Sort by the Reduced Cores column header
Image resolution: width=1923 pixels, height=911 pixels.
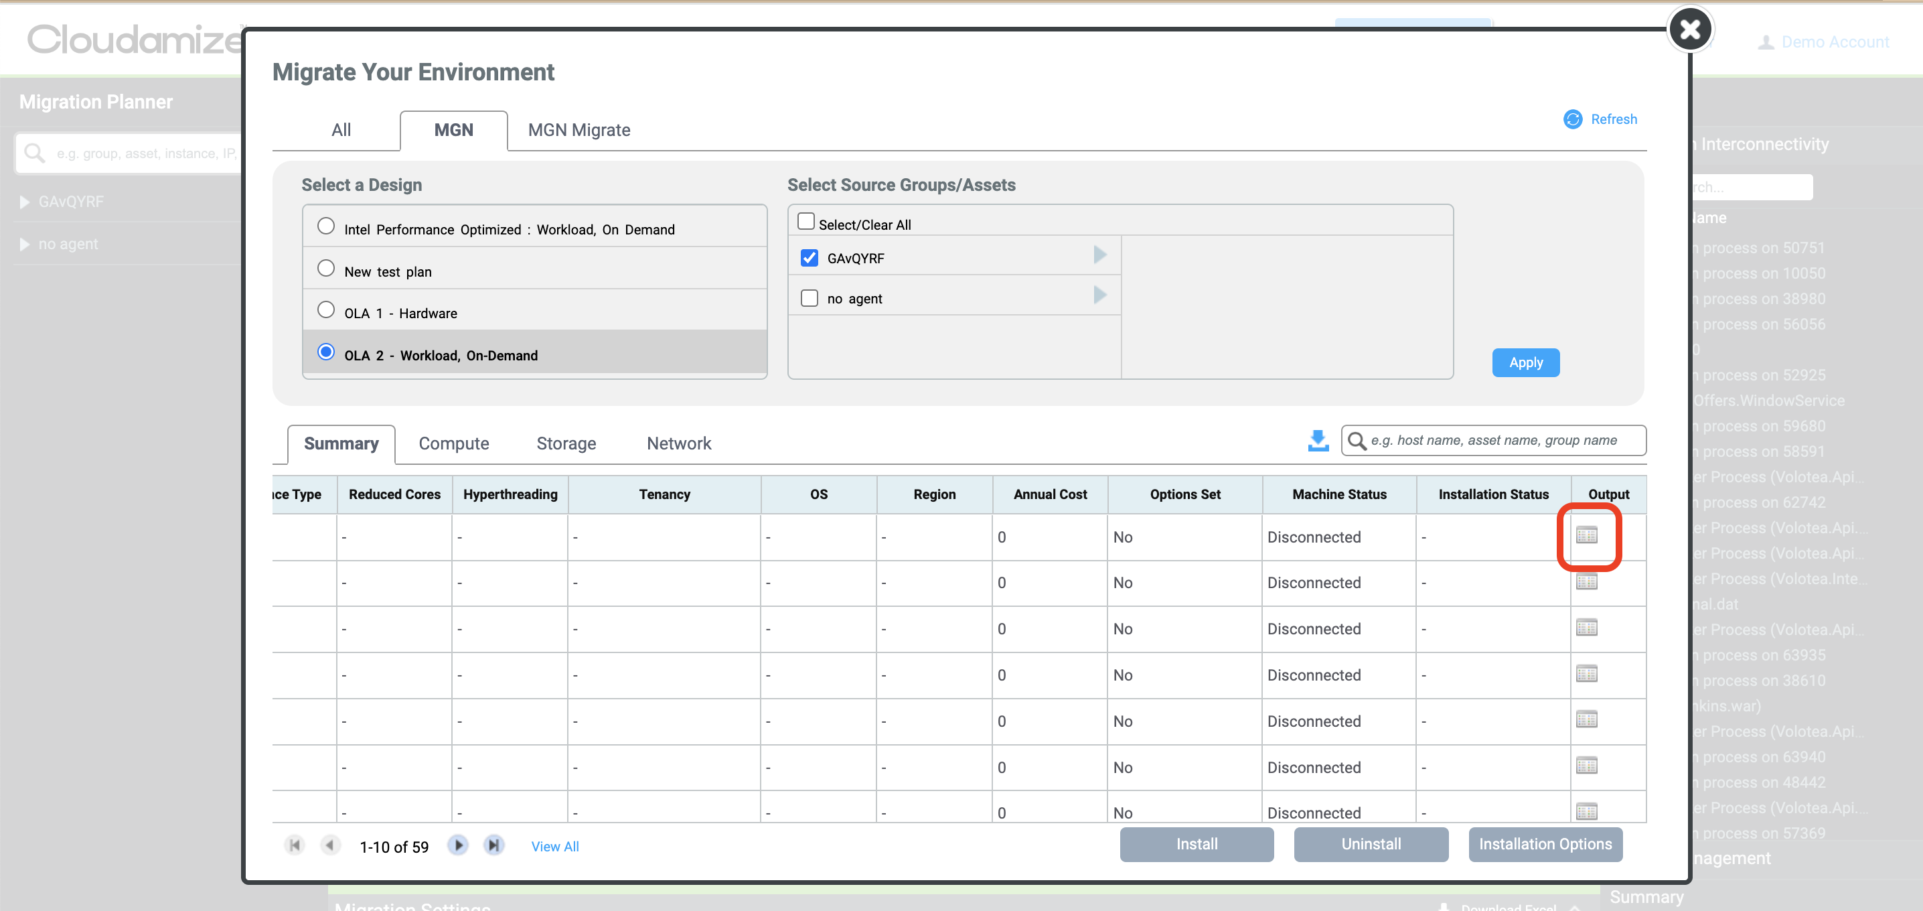(x=394, y=494)
